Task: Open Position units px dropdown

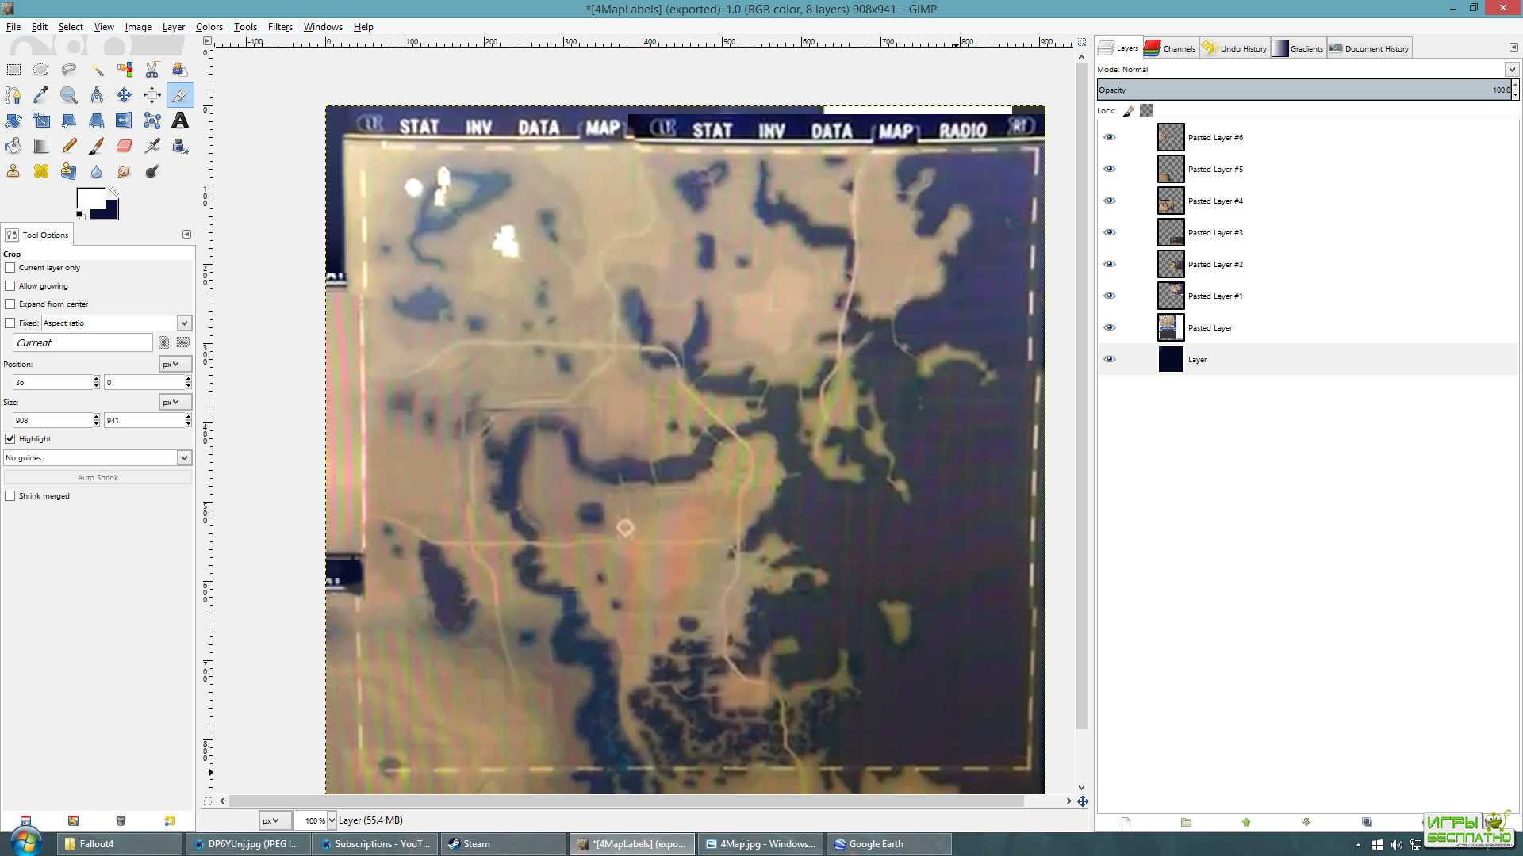Action: coord(175,365)
